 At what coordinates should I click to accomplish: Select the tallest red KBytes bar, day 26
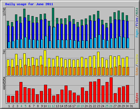[x=111, y=90]
